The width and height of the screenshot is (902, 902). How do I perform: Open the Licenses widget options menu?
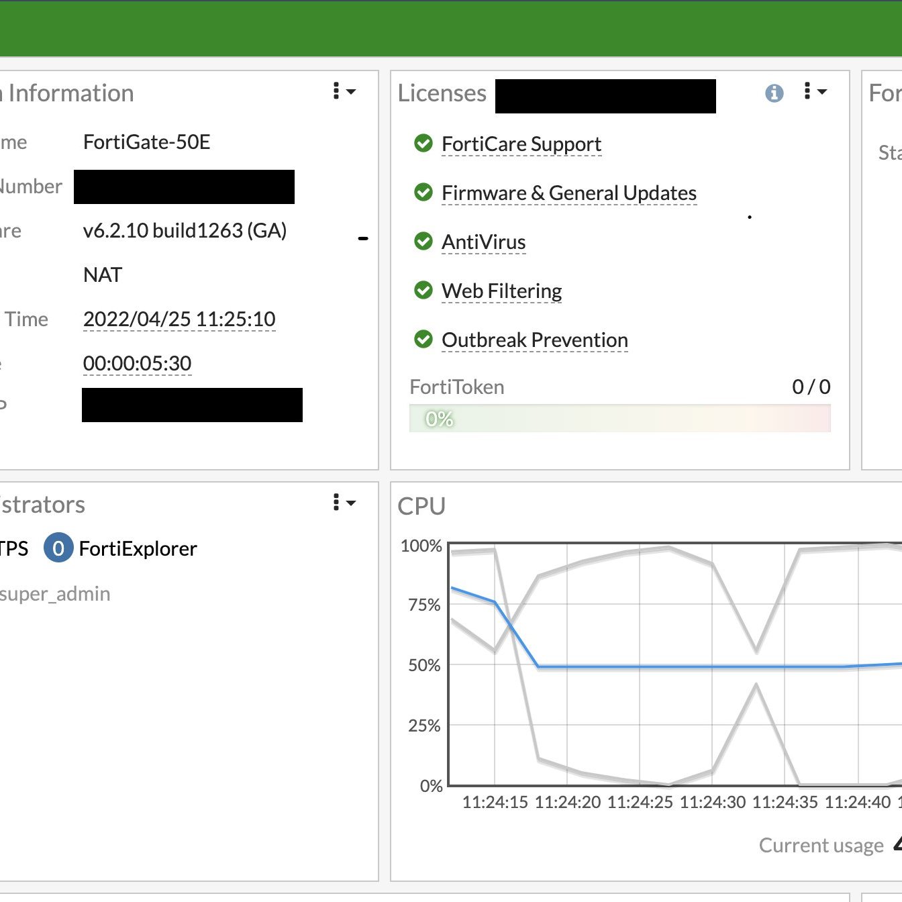click(815, 91)
